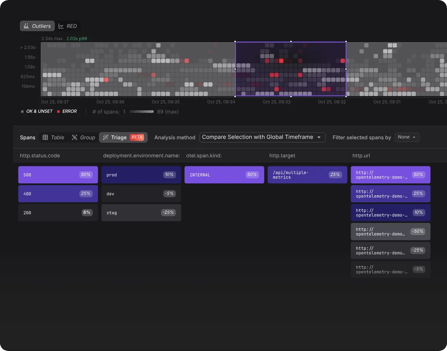Select the http.url value showing 50%
The image size is (447, 351).
pyautogui.click(x=391, y=175)
